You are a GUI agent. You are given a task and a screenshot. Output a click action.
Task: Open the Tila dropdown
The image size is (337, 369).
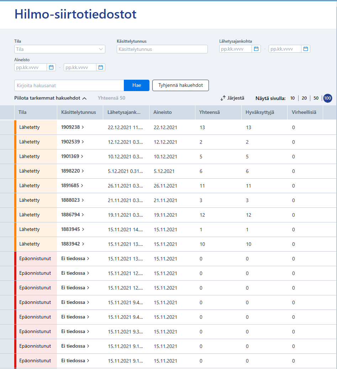[60, 49]
